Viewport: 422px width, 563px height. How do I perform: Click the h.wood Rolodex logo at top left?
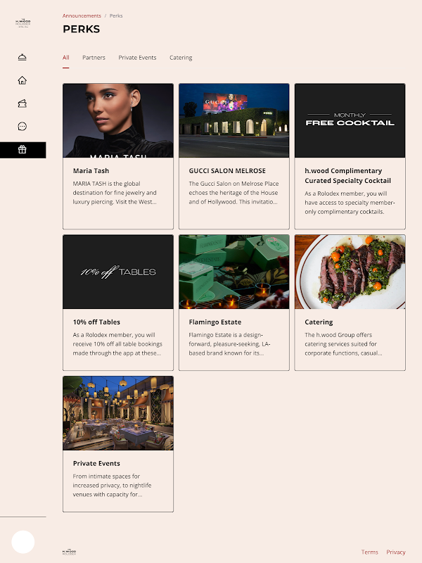click(23, 23)
